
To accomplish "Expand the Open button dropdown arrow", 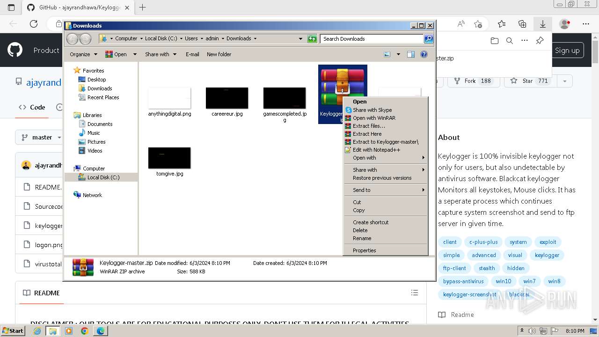I will pyautogui.click(x=135, y=54).
